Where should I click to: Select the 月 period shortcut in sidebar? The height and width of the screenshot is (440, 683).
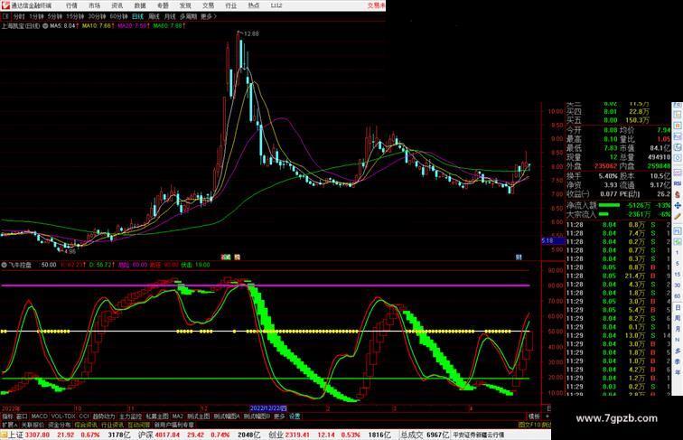click(x=678, y=329)
